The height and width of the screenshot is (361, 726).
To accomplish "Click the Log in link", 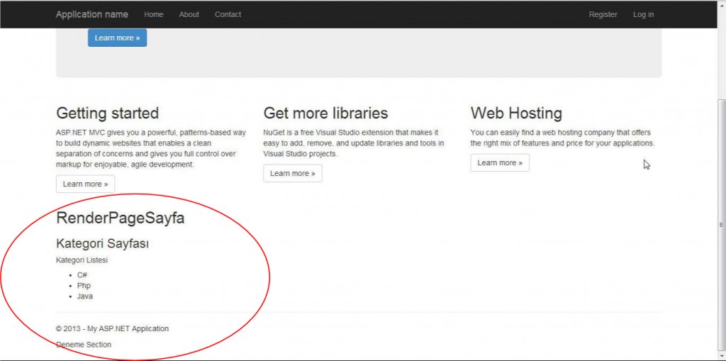I will tap(643, 14).
